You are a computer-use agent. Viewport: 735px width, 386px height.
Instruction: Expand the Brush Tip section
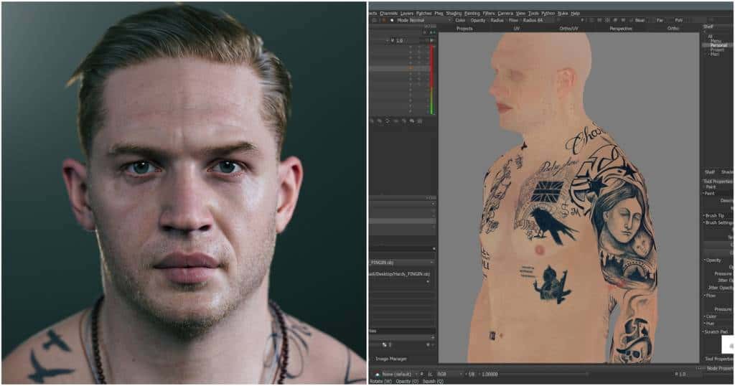[715, 215]
